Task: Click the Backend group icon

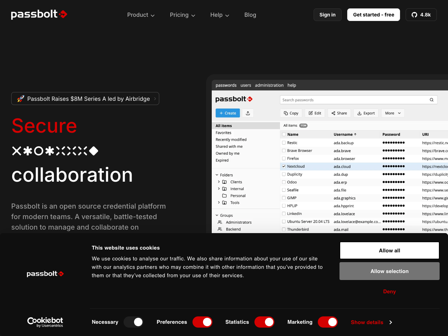Action: [220, 229]
